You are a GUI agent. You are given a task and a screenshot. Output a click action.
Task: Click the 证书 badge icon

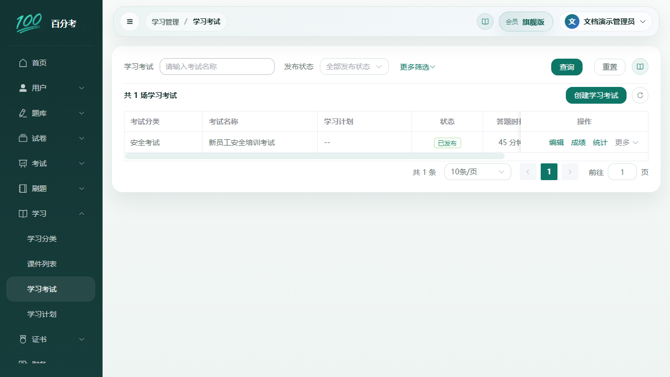23,339
